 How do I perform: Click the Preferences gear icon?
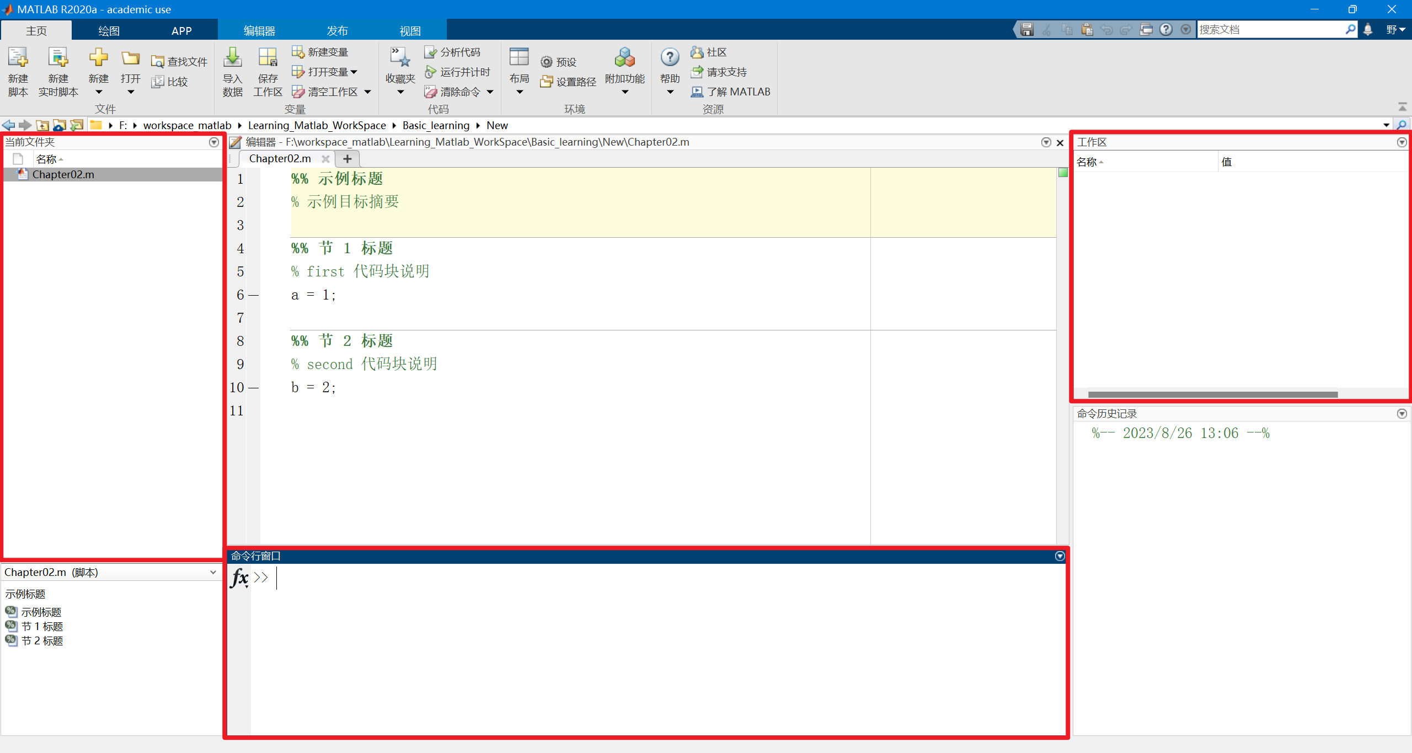tap(547, 62)
